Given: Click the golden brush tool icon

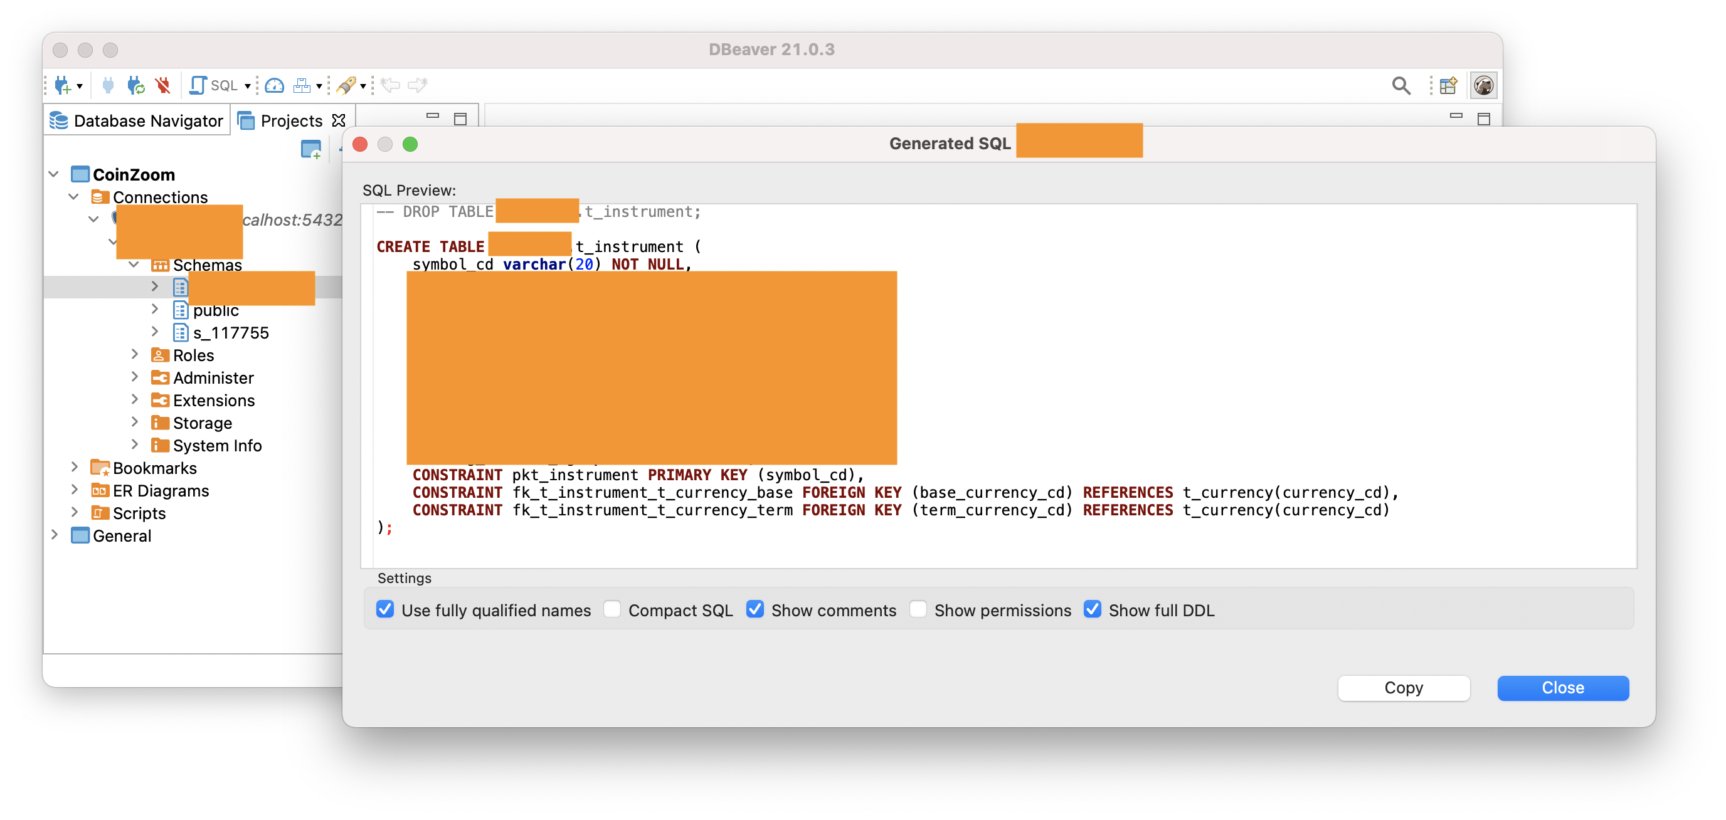Looking at the screenshot, I should [x=346, y=85].
